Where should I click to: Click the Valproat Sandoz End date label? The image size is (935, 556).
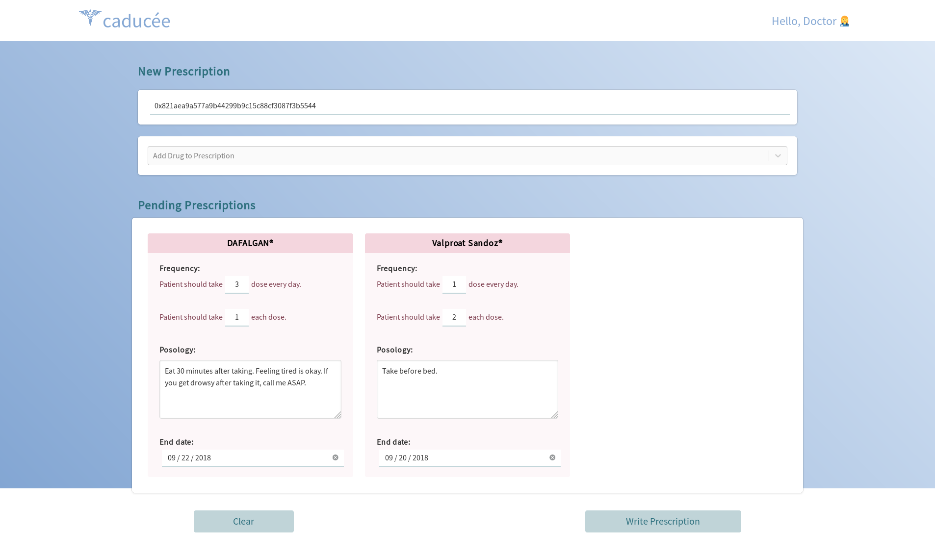tap(393, 442)
